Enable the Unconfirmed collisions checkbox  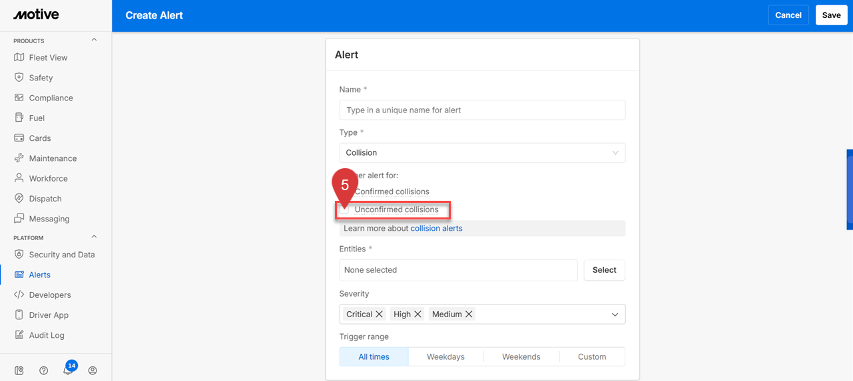(345, 210)
